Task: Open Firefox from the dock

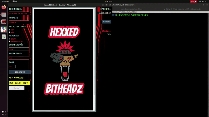Action: 4,7
